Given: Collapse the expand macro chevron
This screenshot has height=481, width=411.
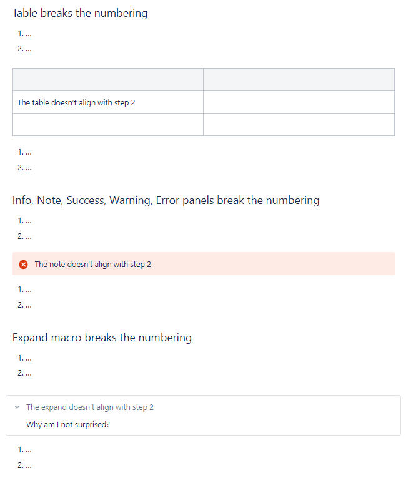Looking at the screenshot, I should click(x=17, y=407).
